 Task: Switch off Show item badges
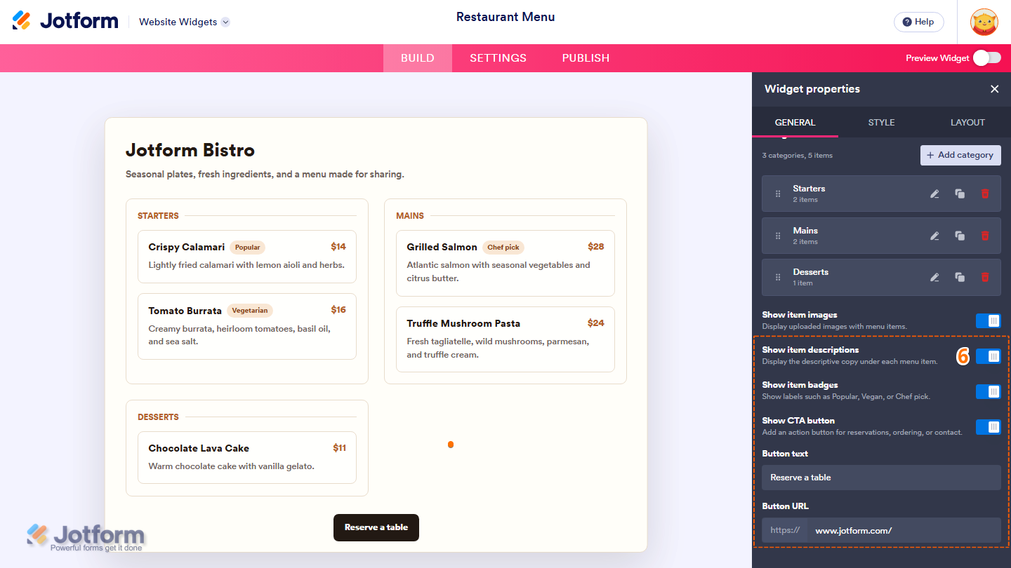989,391
